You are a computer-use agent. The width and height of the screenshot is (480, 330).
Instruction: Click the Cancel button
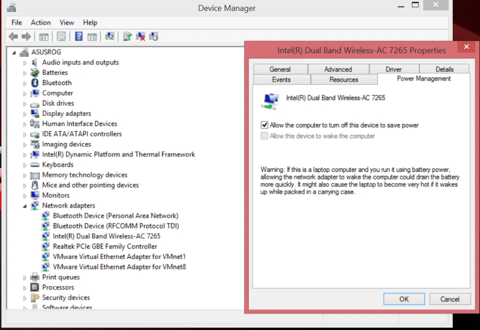450,299
